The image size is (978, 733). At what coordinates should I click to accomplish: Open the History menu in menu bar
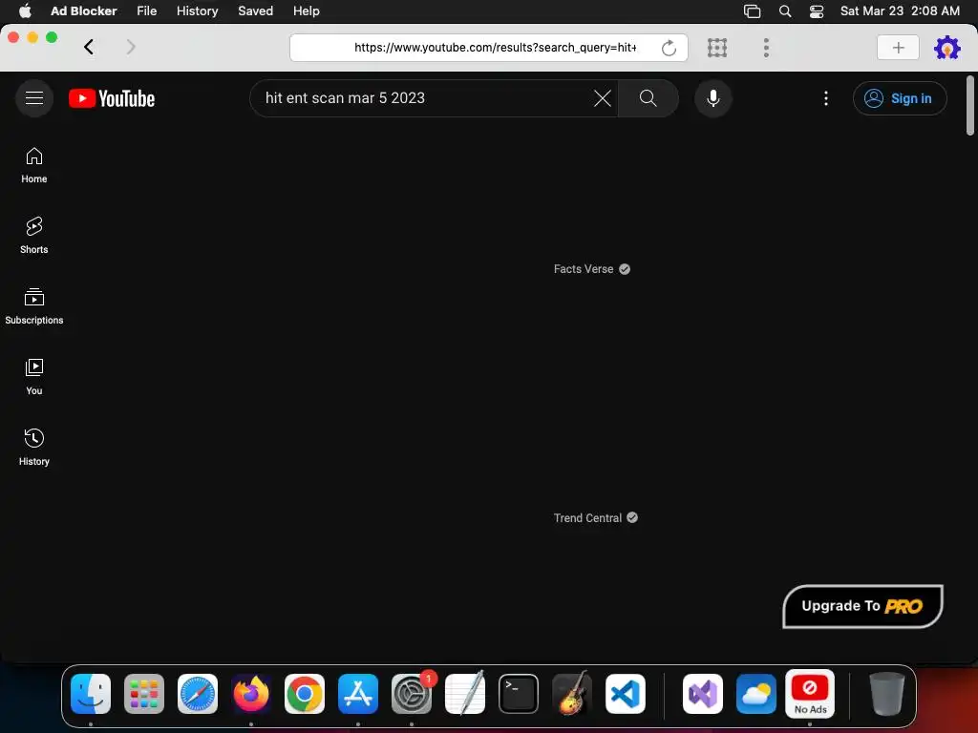point(197,11)
